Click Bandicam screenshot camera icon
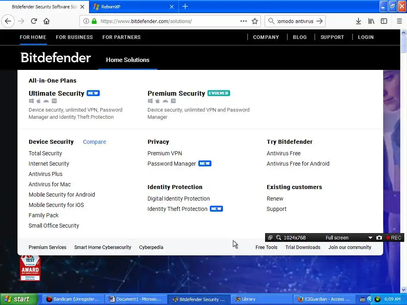The width and height of the screenshot is (407, 305). click(379, 237)
